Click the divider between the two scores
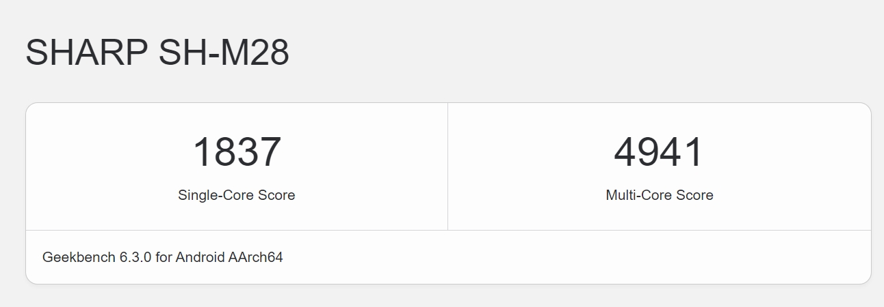 click(447, 166)
